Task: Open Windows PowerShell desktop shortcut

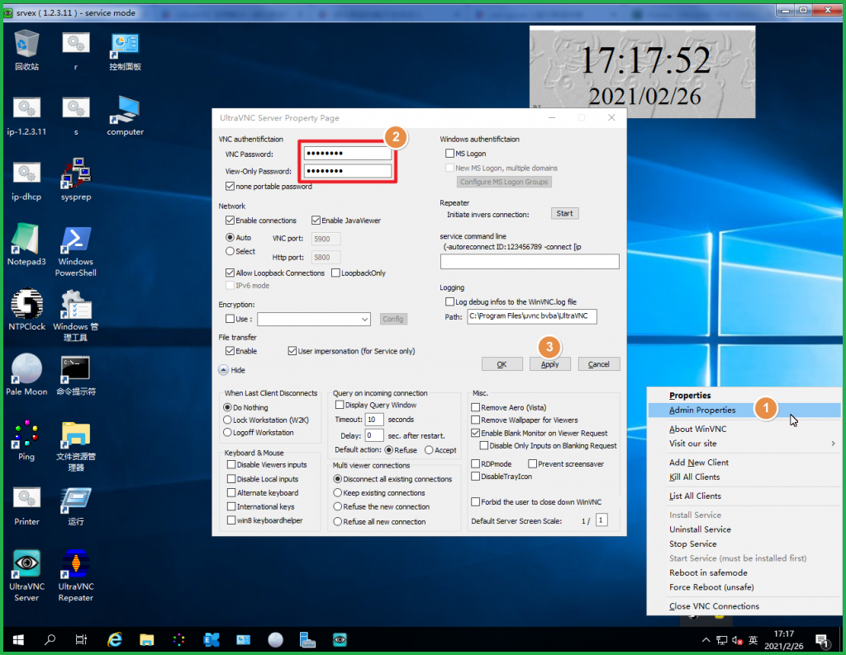Action: click(x=75, y=241)
